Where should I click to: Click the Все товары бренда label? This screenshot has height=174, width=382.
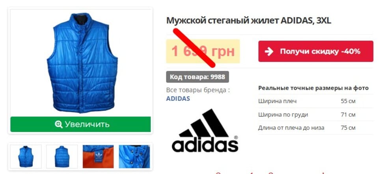pos(198,90)
